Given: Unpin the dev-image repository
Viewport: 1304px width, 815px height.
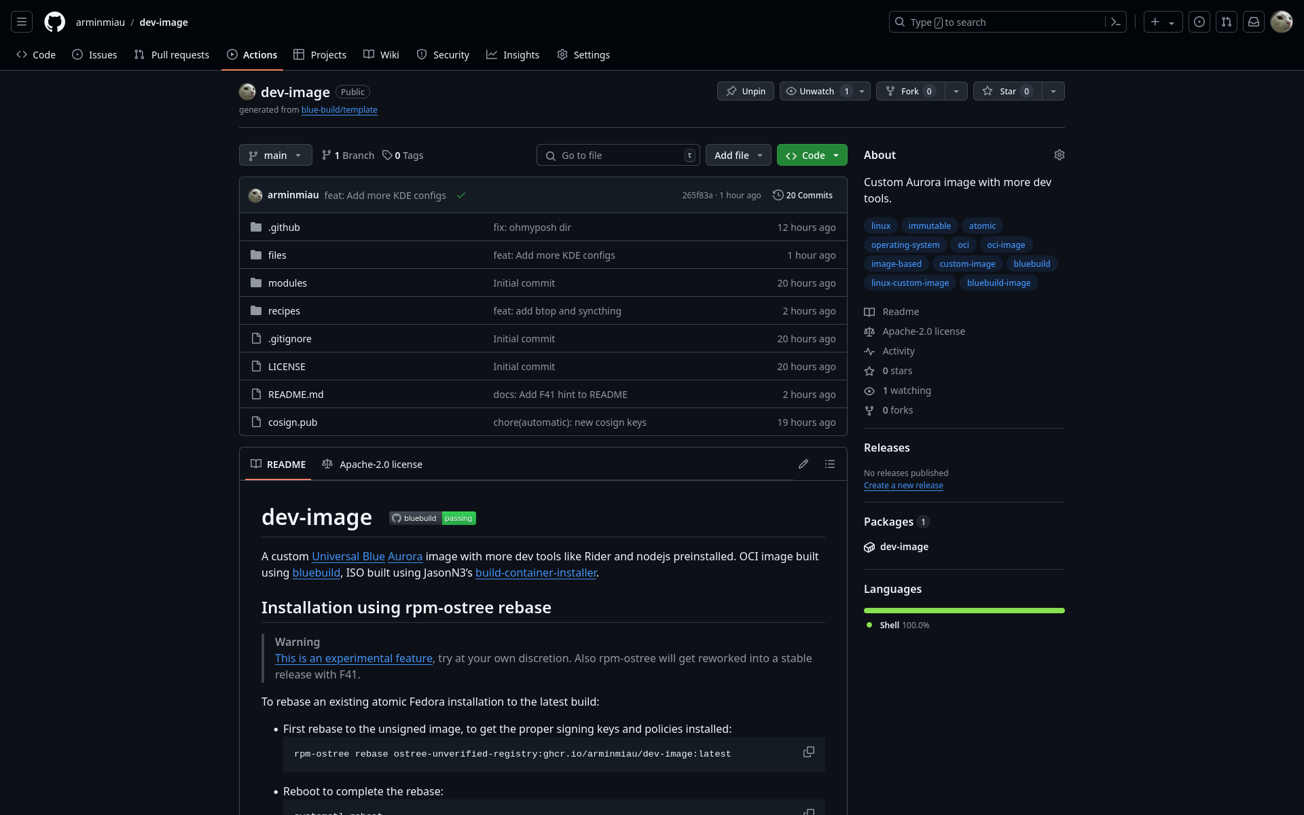Looking at the screenshot, I should coord(745,91).
